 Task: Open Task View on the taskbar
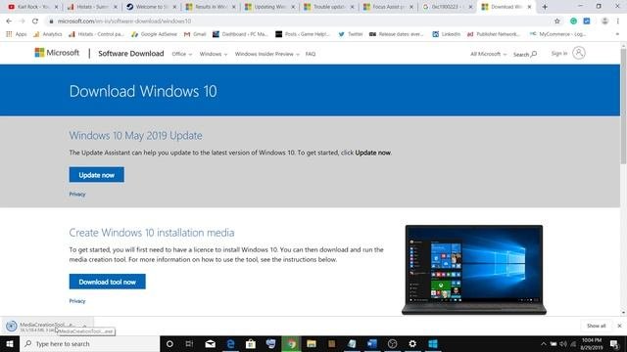[x=189, y=343]
